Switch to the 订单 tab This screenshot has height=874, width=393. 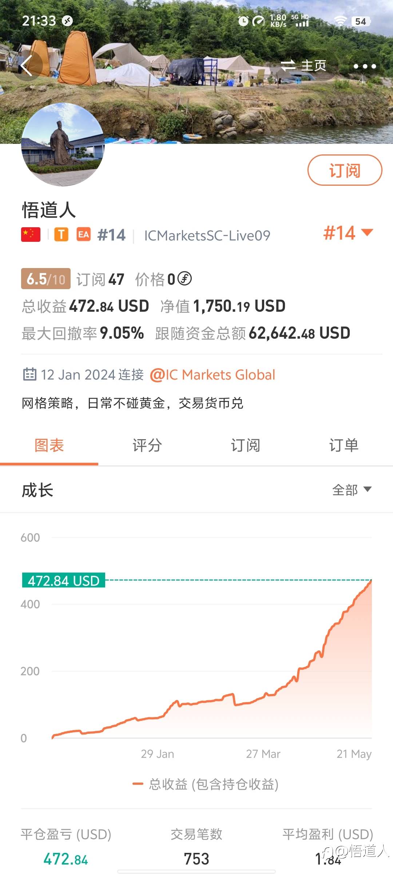(x=344, y=445)
